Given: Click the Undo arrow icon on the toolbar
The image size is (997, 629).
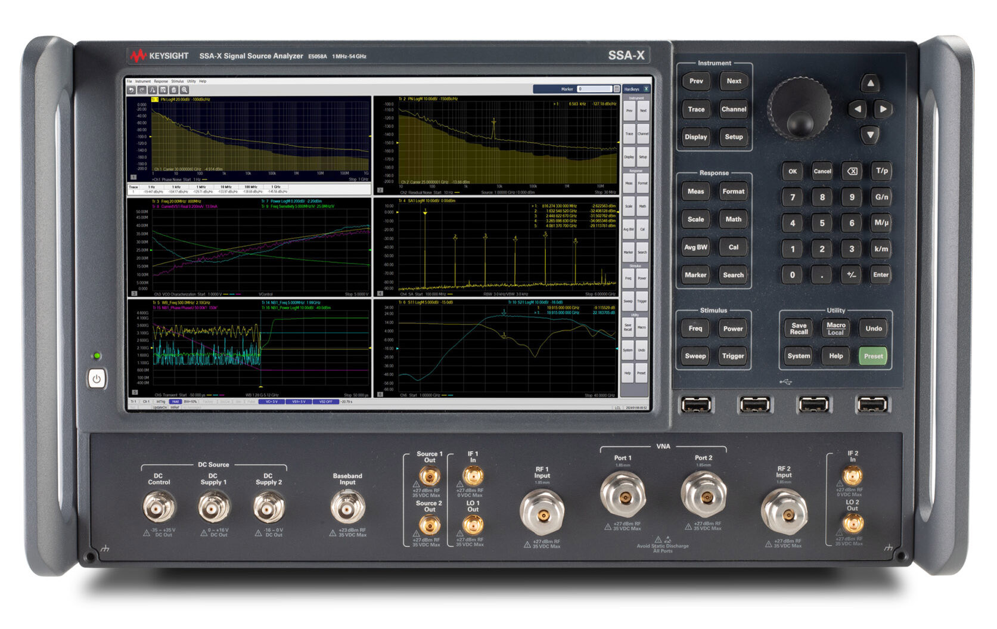Looking at the screenshot, I should pos(132,92).
